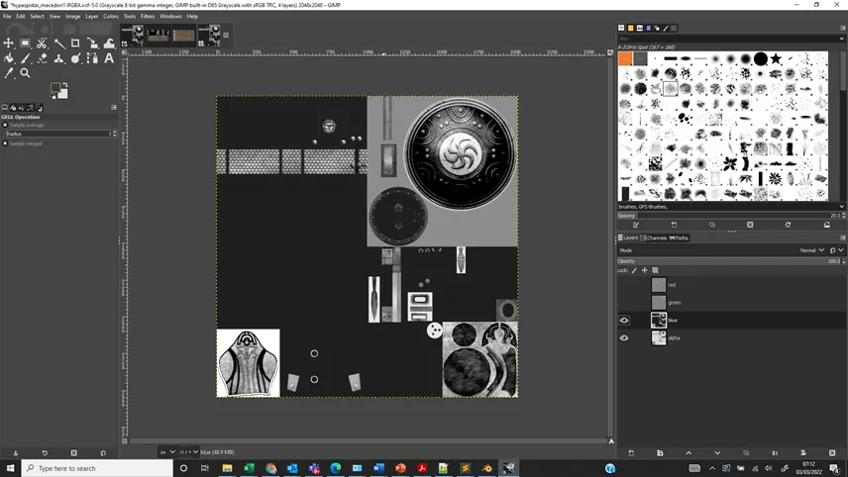
Task: Toggle lock position and size icon
Action: [644, 270]
